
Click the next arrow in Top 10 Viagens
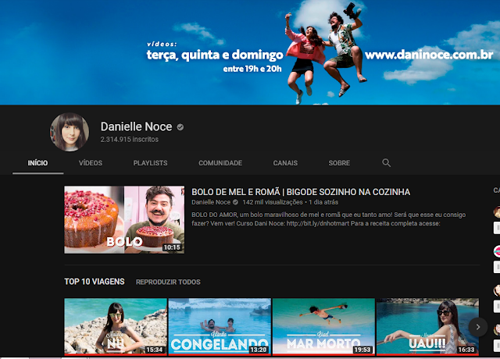coord(477,327)
